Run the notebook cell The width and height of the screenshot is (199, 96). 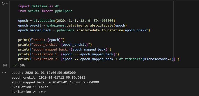pos(3,4)
